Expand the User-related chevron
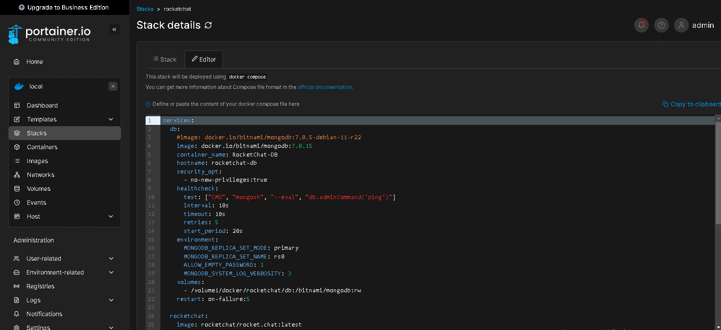The width and height of the screenshot is (721, 330). coord(111,258)
